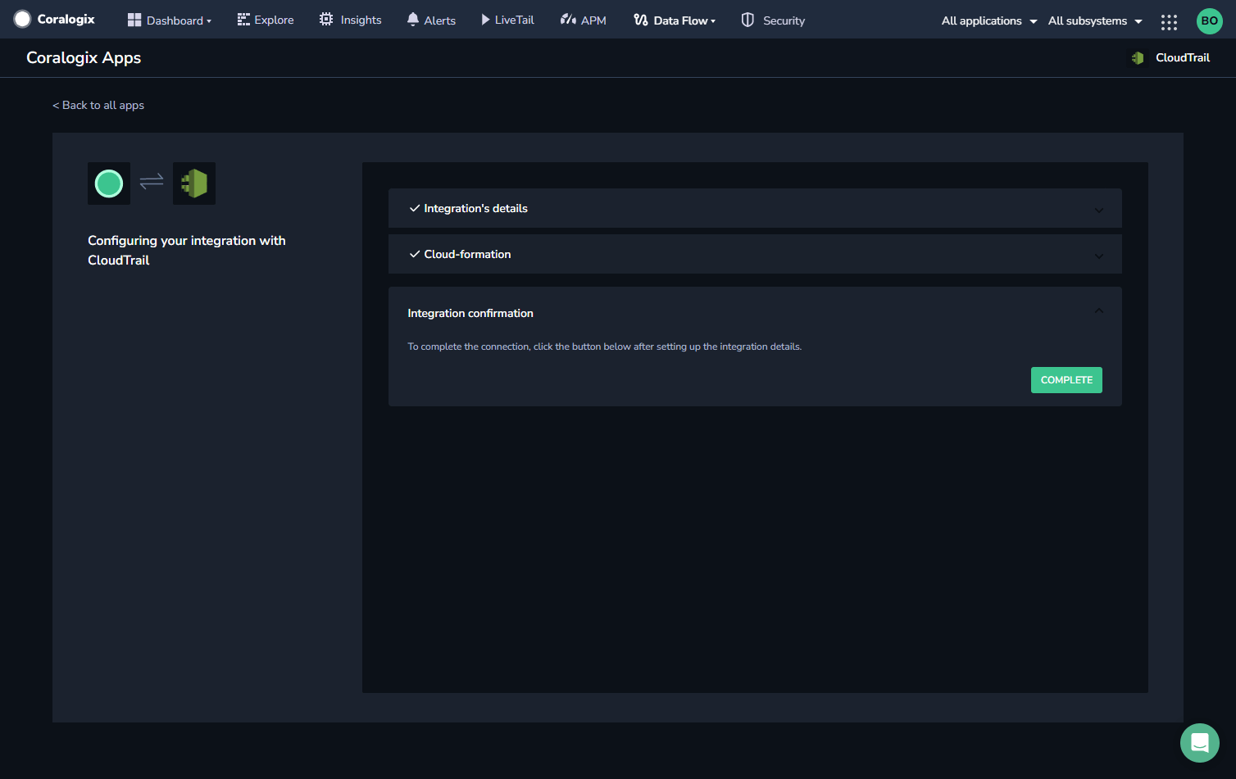Click the LiveTail play icon
The height and width of the screenshot is (779, 1236).
click(485, 20)
